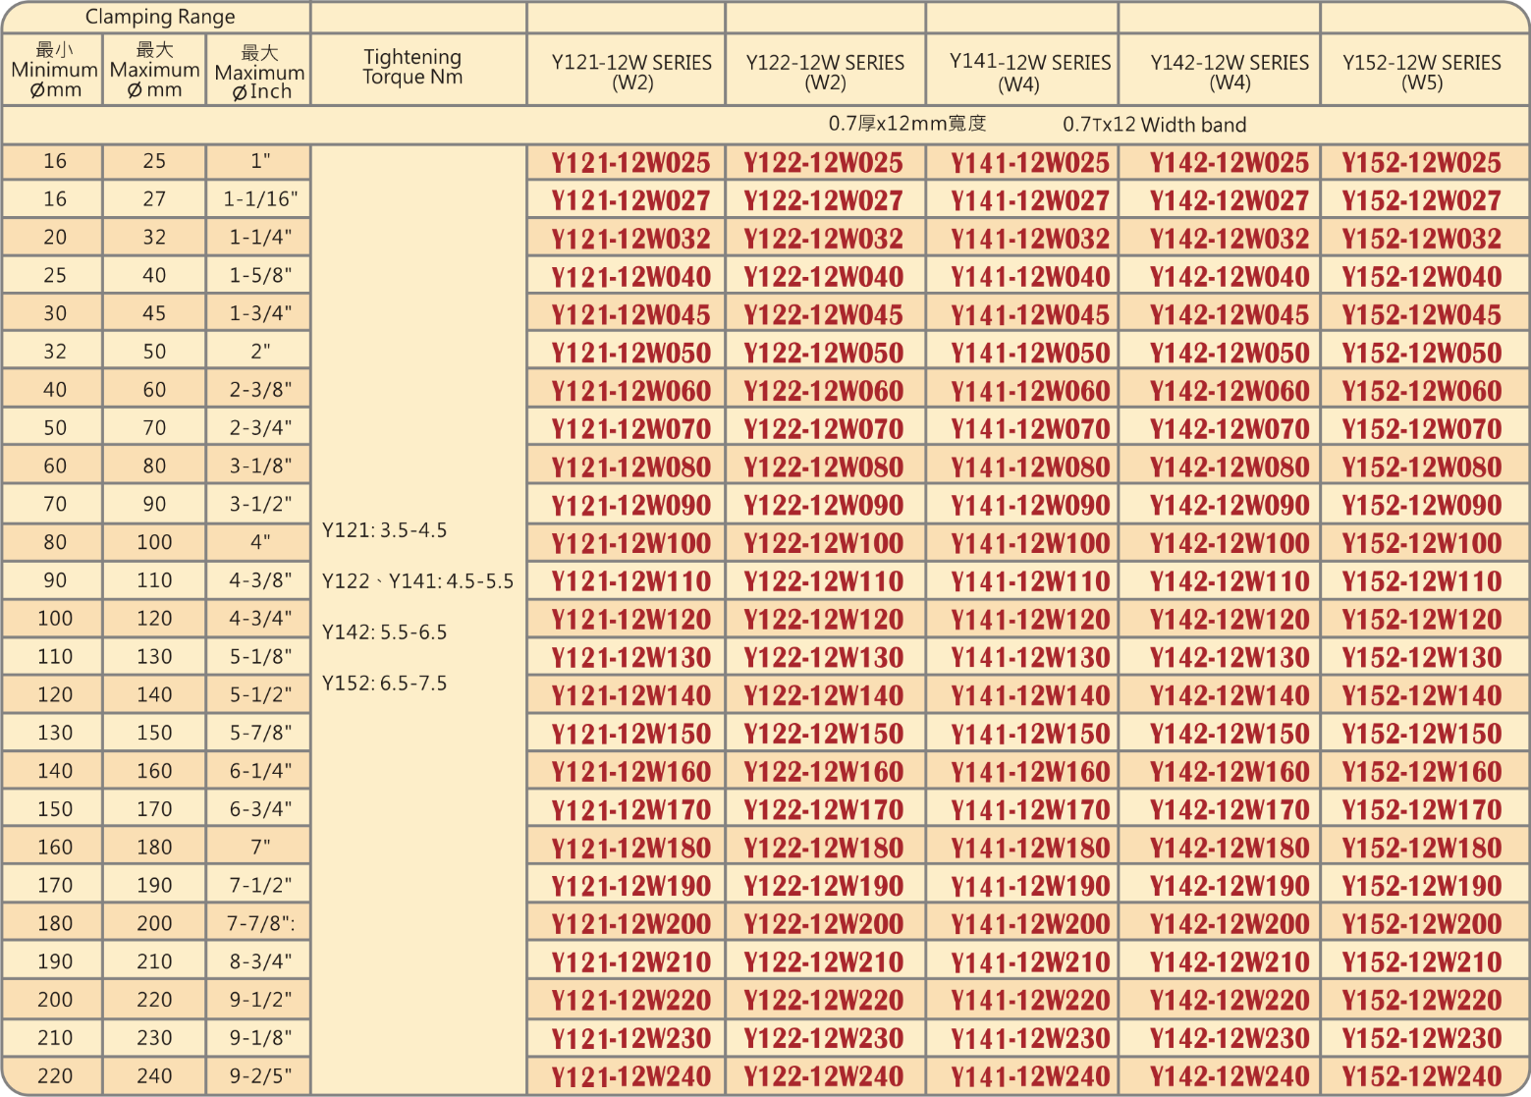The height and width of the screenshot is (1097, 1531).
Task: Click the 0.7Tx12 Width band label
Action: pyautogui.click(x=1155, y=125)
